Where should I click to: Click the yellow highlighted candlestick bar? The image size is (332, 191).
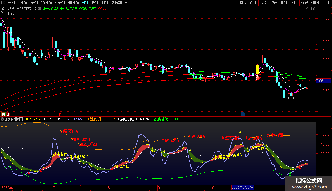(257, 70)
